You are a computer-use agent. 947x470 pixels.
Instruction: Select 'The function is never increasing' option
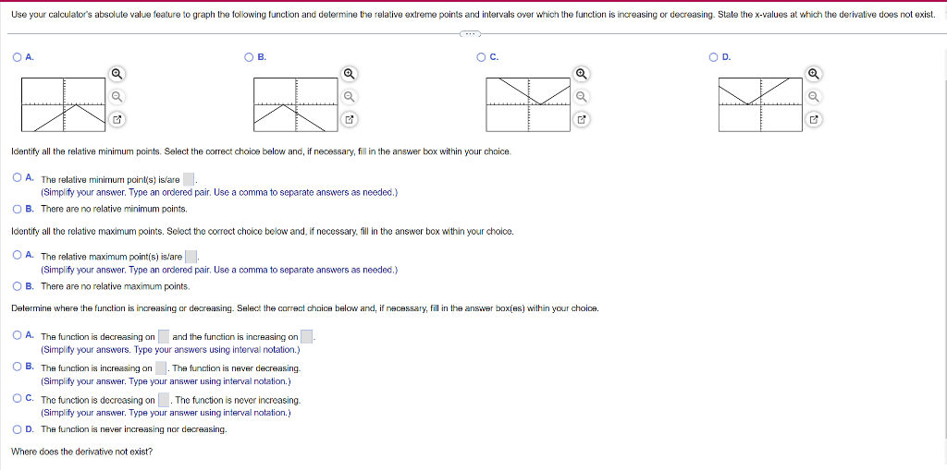point(18,398)
